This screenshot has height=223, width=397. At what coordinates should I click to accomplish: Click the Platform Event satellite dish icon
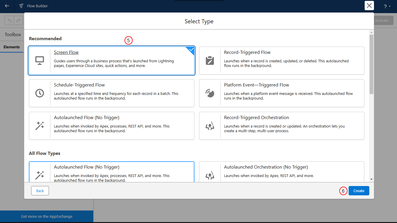(x=210, y=93)
